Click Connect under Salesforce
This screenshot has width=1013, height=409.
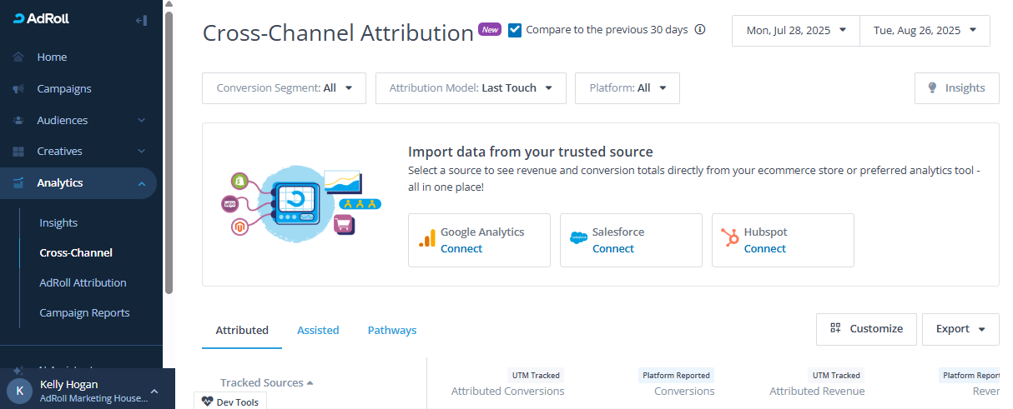613,249
